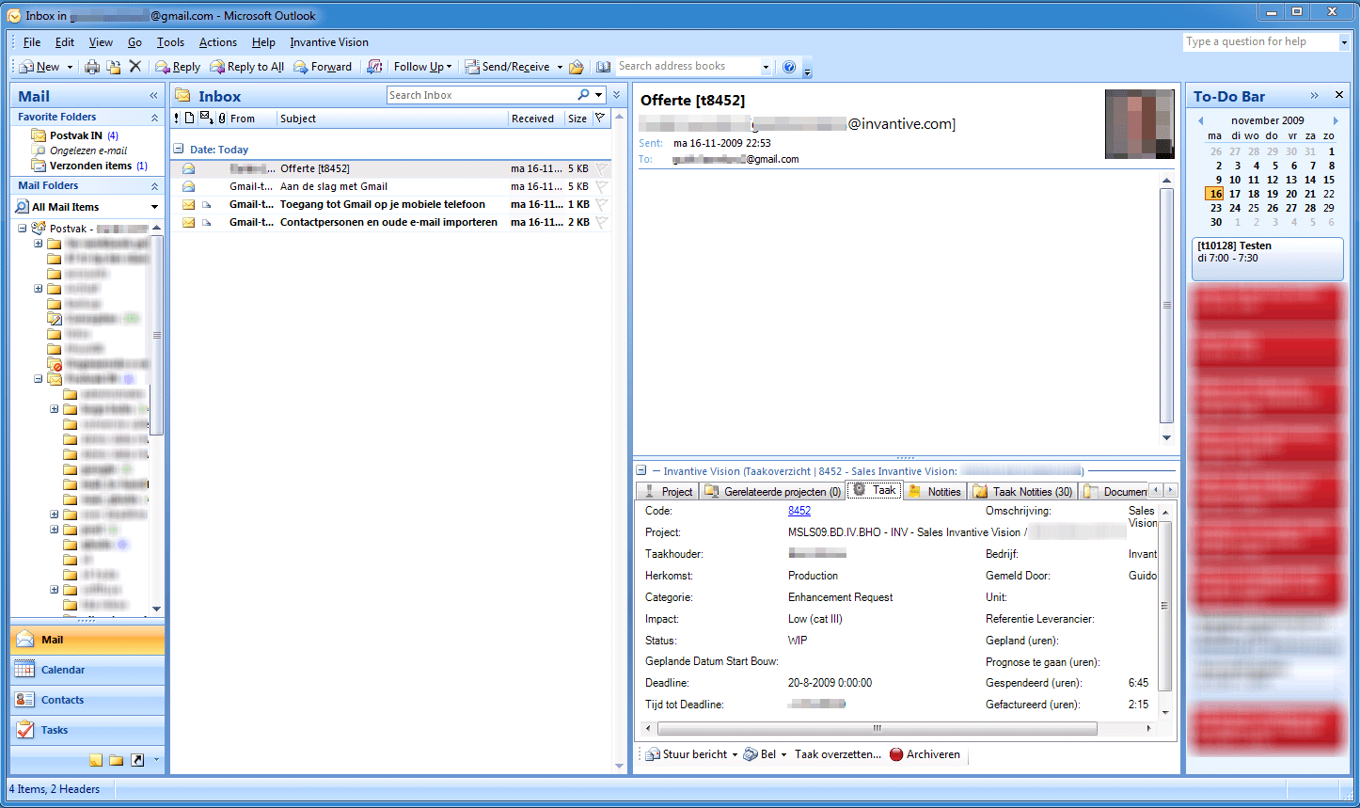This screenshot has width=1360, height=808.
Task: Collapse the Postvak root tree node
Action: click(x=21, y=229)
